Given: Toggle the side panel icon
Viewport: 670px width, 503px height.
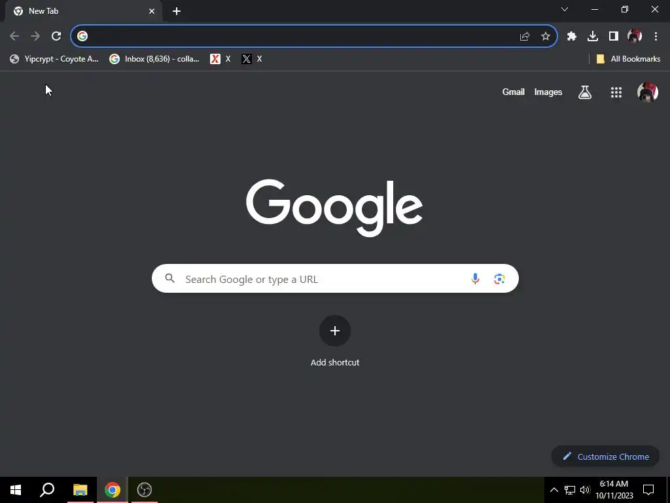Looking at the screenshot, I should [614, 37].
